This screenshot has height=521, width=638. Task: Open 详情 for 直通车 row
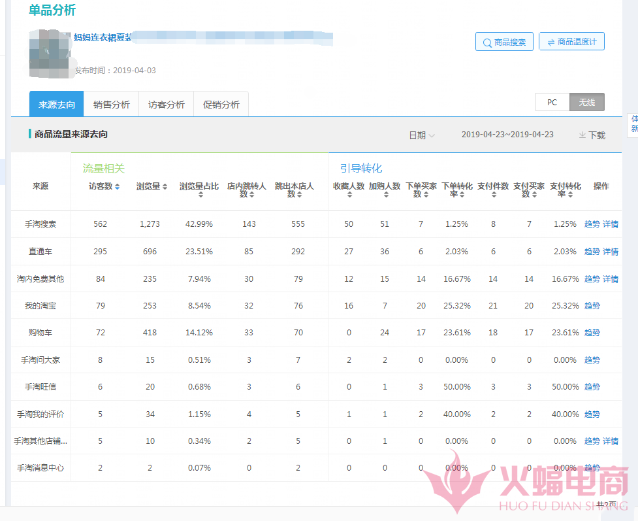click(x=611, y=252)
